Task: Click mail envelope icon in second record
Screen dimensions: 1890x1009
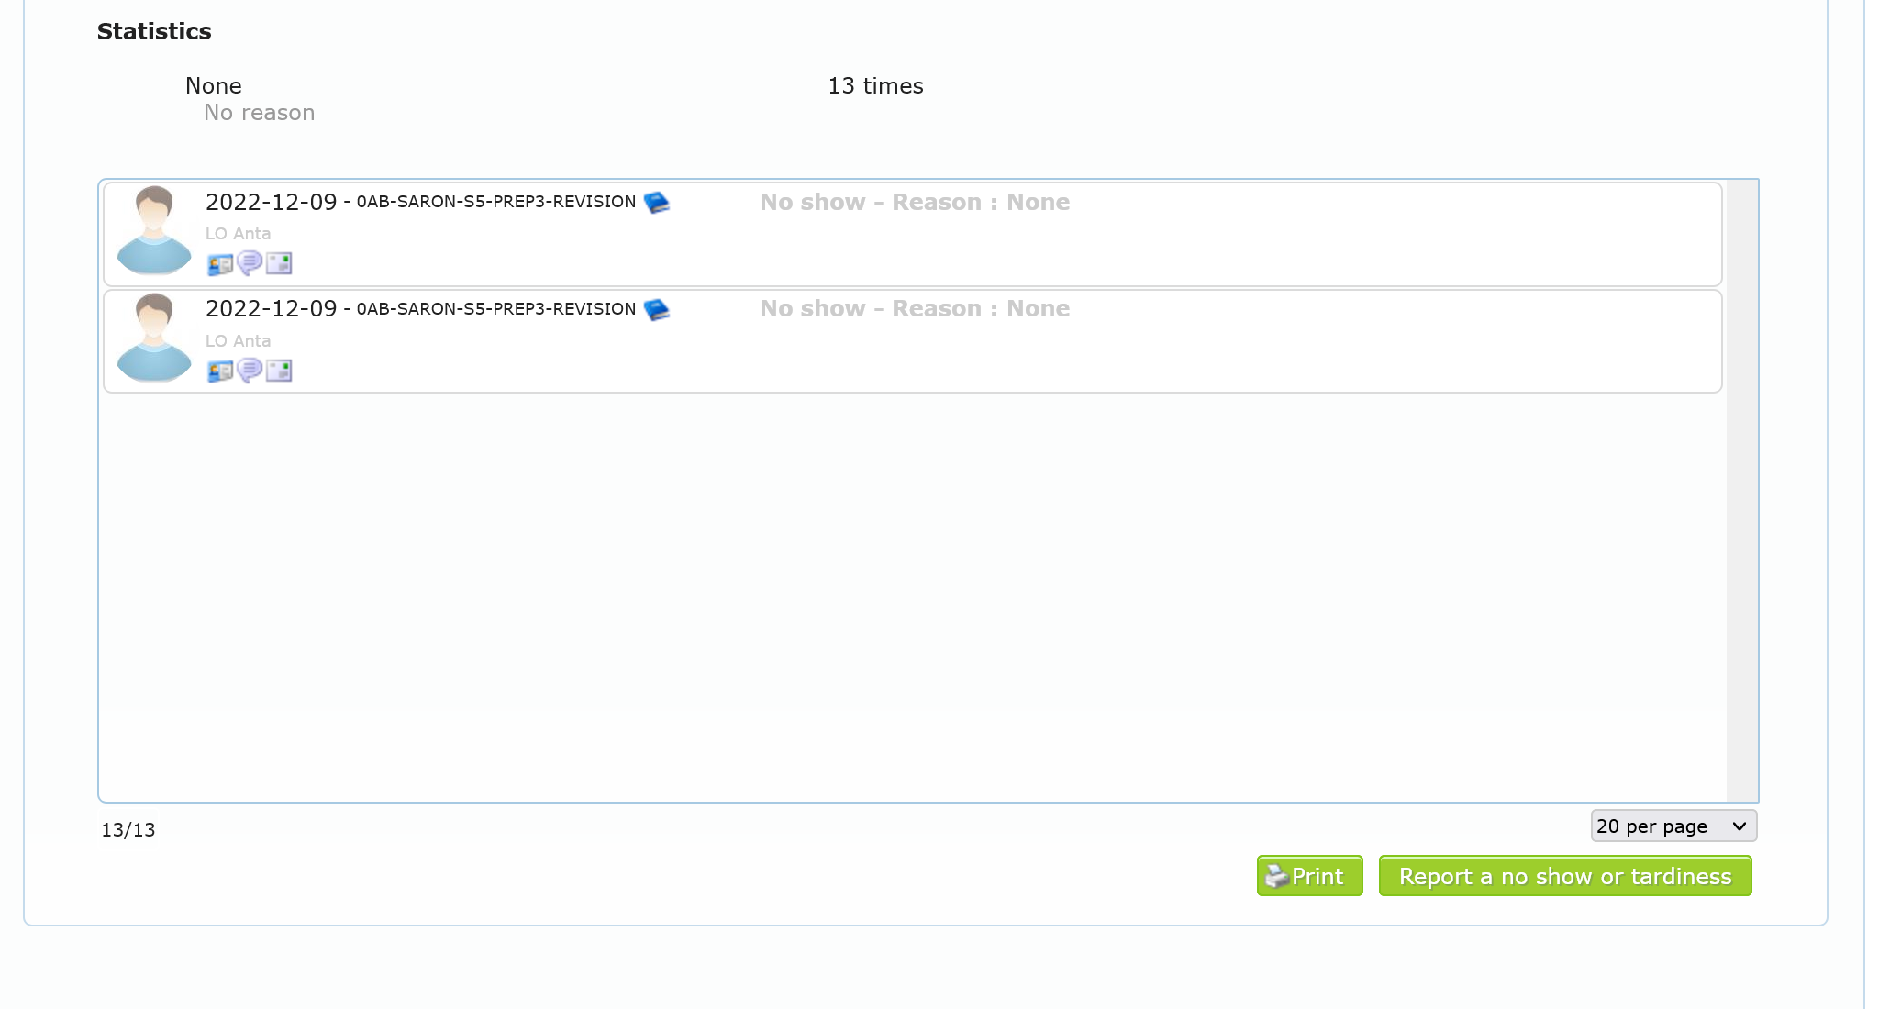Action: [x=279, y=371]
